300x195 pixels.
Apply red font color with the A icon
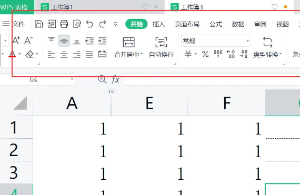pos(12,54)
